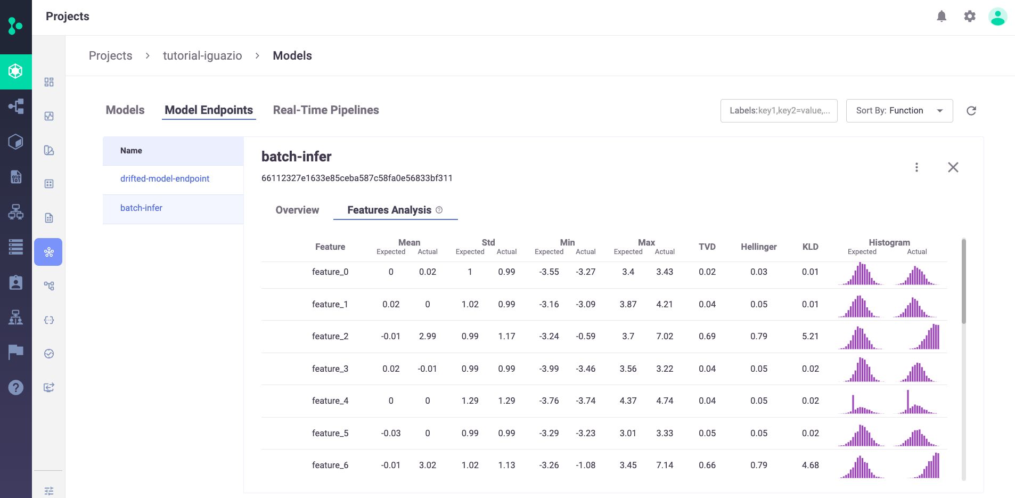Open the MLOps projects hexagon icon
The image size is (1015, 498).
point(15,71)
